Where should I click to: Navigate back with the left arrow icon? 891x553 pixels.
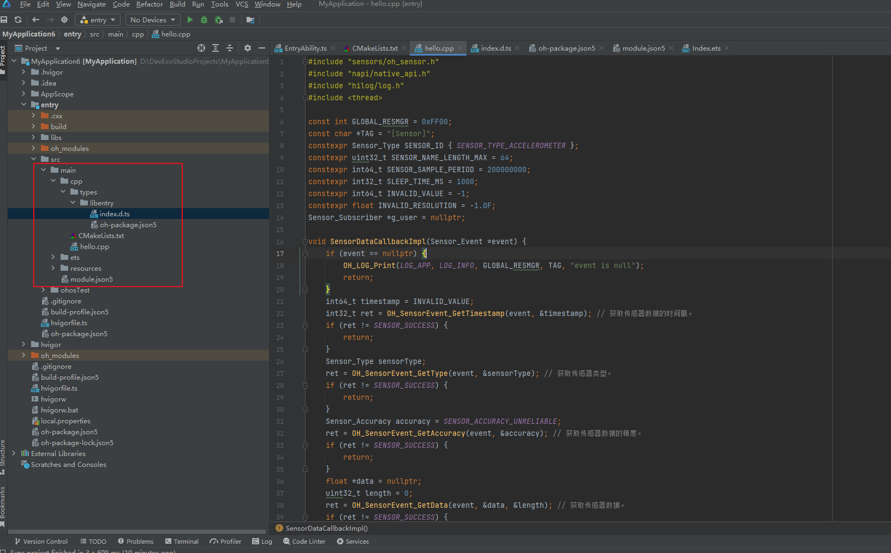(x=36, y=20)
